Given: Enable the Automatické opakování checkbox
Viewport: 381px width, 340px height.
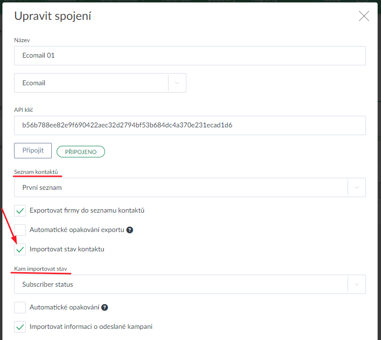Looking at the screenshot, I should click(x=20, y=308).
